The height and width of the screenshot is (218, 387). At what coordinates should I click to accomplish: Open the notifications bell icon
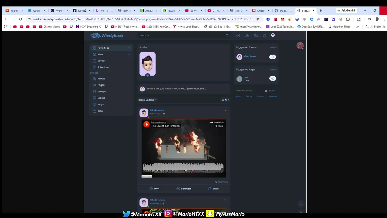point(265,35)
